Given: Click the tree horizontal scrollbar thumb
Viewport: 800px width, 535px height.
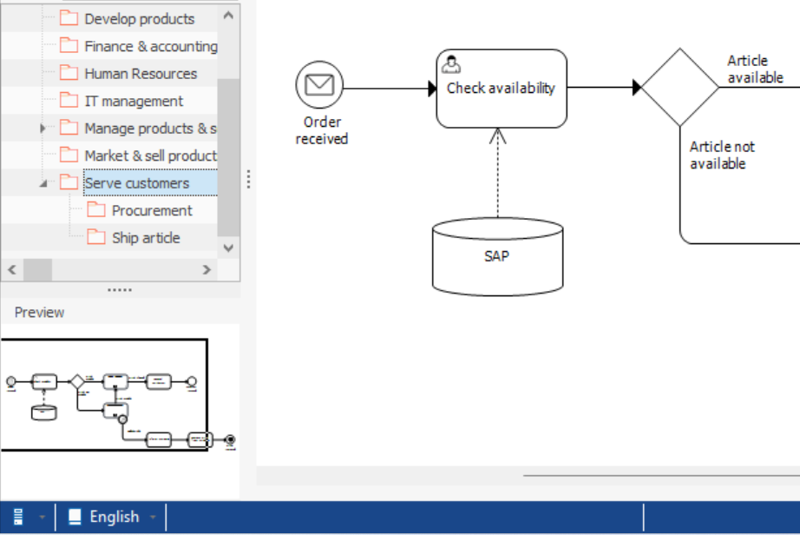Looking at the screenshot, I should pos(38,269).
